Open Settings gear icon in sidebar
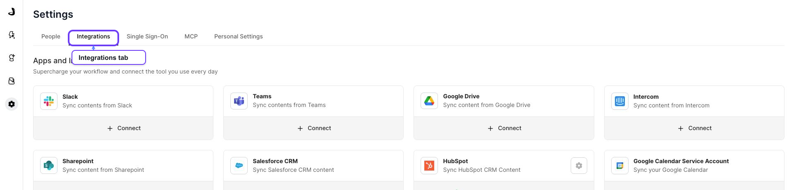Screen dimensions: 794x190 pyautogui.click(x=12, y=104)
